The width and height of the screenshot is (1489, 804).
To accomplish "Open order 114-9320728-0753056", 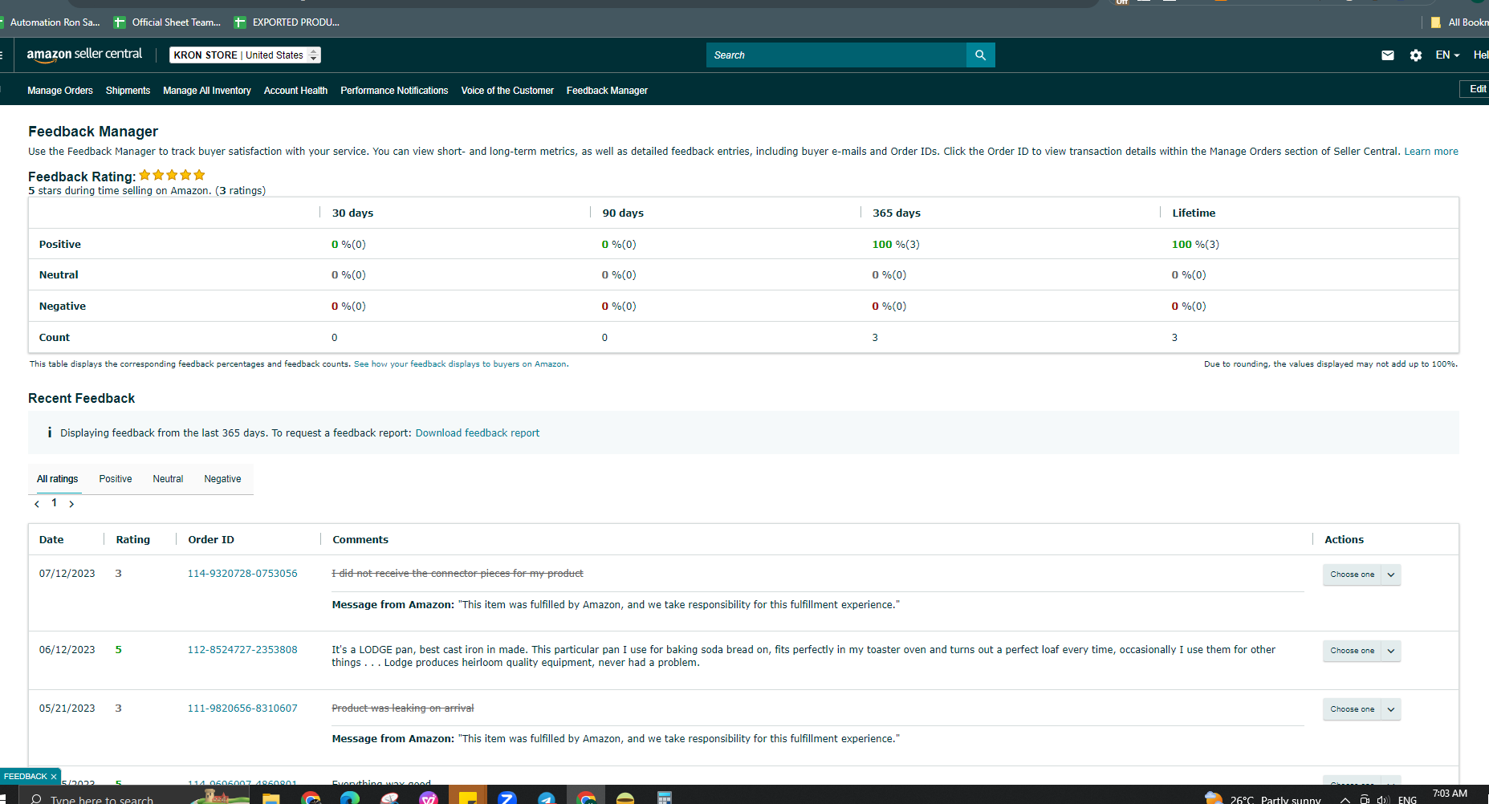I will coord(242,574).
